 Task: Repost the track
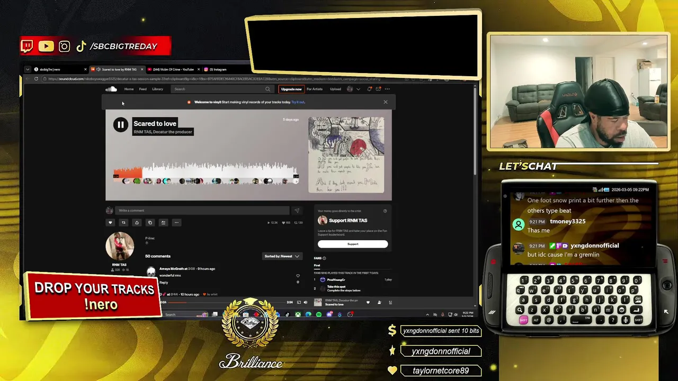click(123, 223)
